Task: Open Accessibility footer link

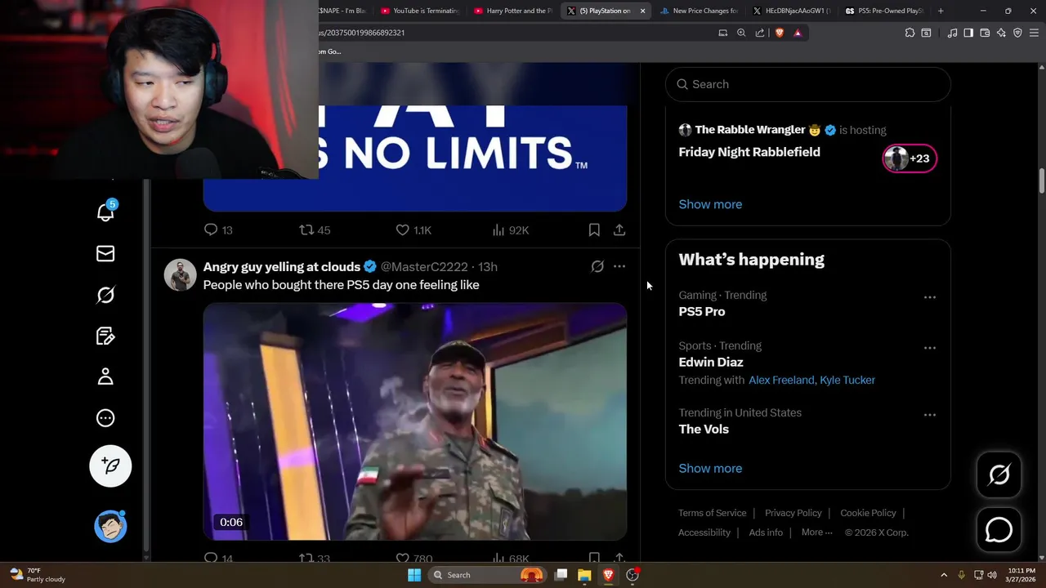Action: (704, 532)
